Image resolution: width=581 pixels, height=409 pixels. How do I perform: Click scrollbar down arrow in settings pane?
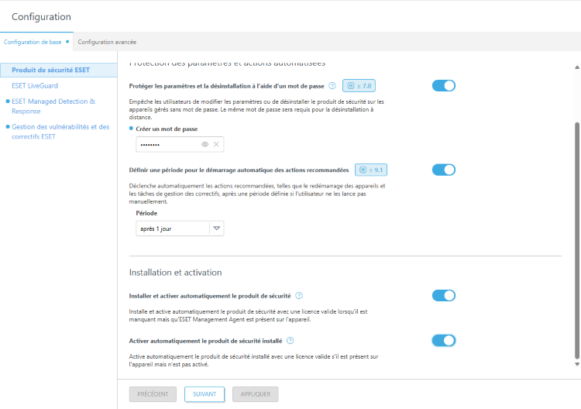click(576, 363)
